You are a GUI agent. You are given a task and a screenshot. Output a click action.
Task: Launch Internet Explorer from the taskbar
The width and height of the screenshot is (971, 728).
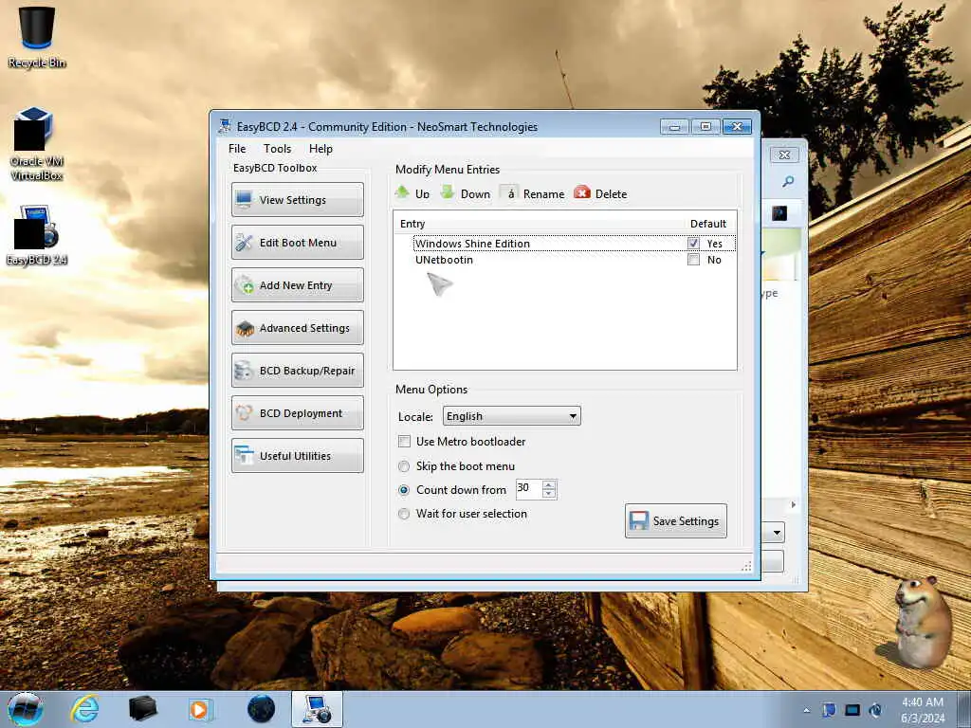pos(84,709)
